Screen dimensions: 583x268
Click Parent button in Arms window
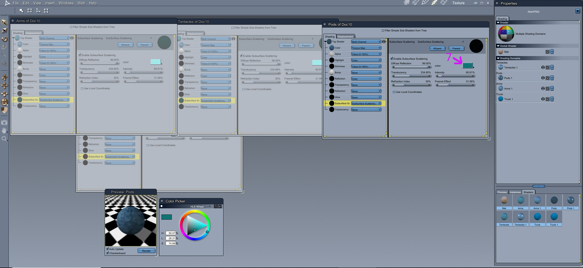click(x=145, y=45)
